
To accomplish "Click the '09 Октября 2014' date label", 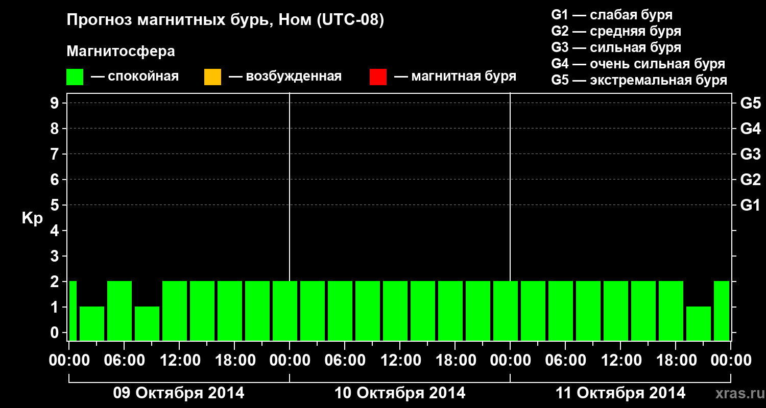I will (x=179, y=393).
